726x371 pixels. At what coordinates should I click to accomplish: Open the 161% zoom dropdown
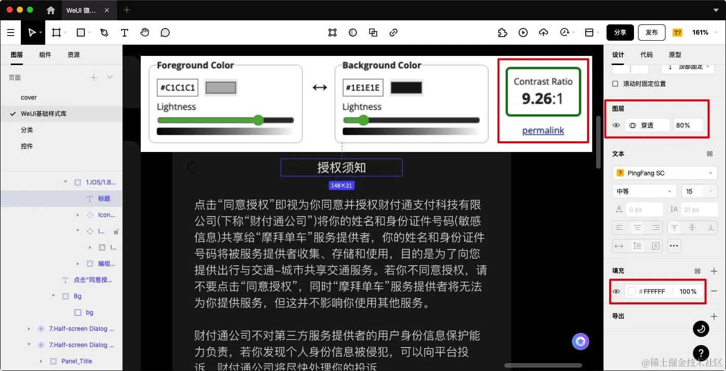click(701, 32)
